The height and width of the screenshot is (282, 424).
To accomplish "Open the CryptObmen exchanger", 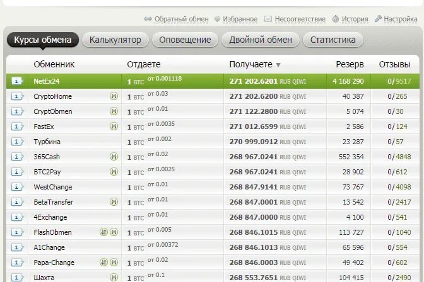I will click(53, 111).
